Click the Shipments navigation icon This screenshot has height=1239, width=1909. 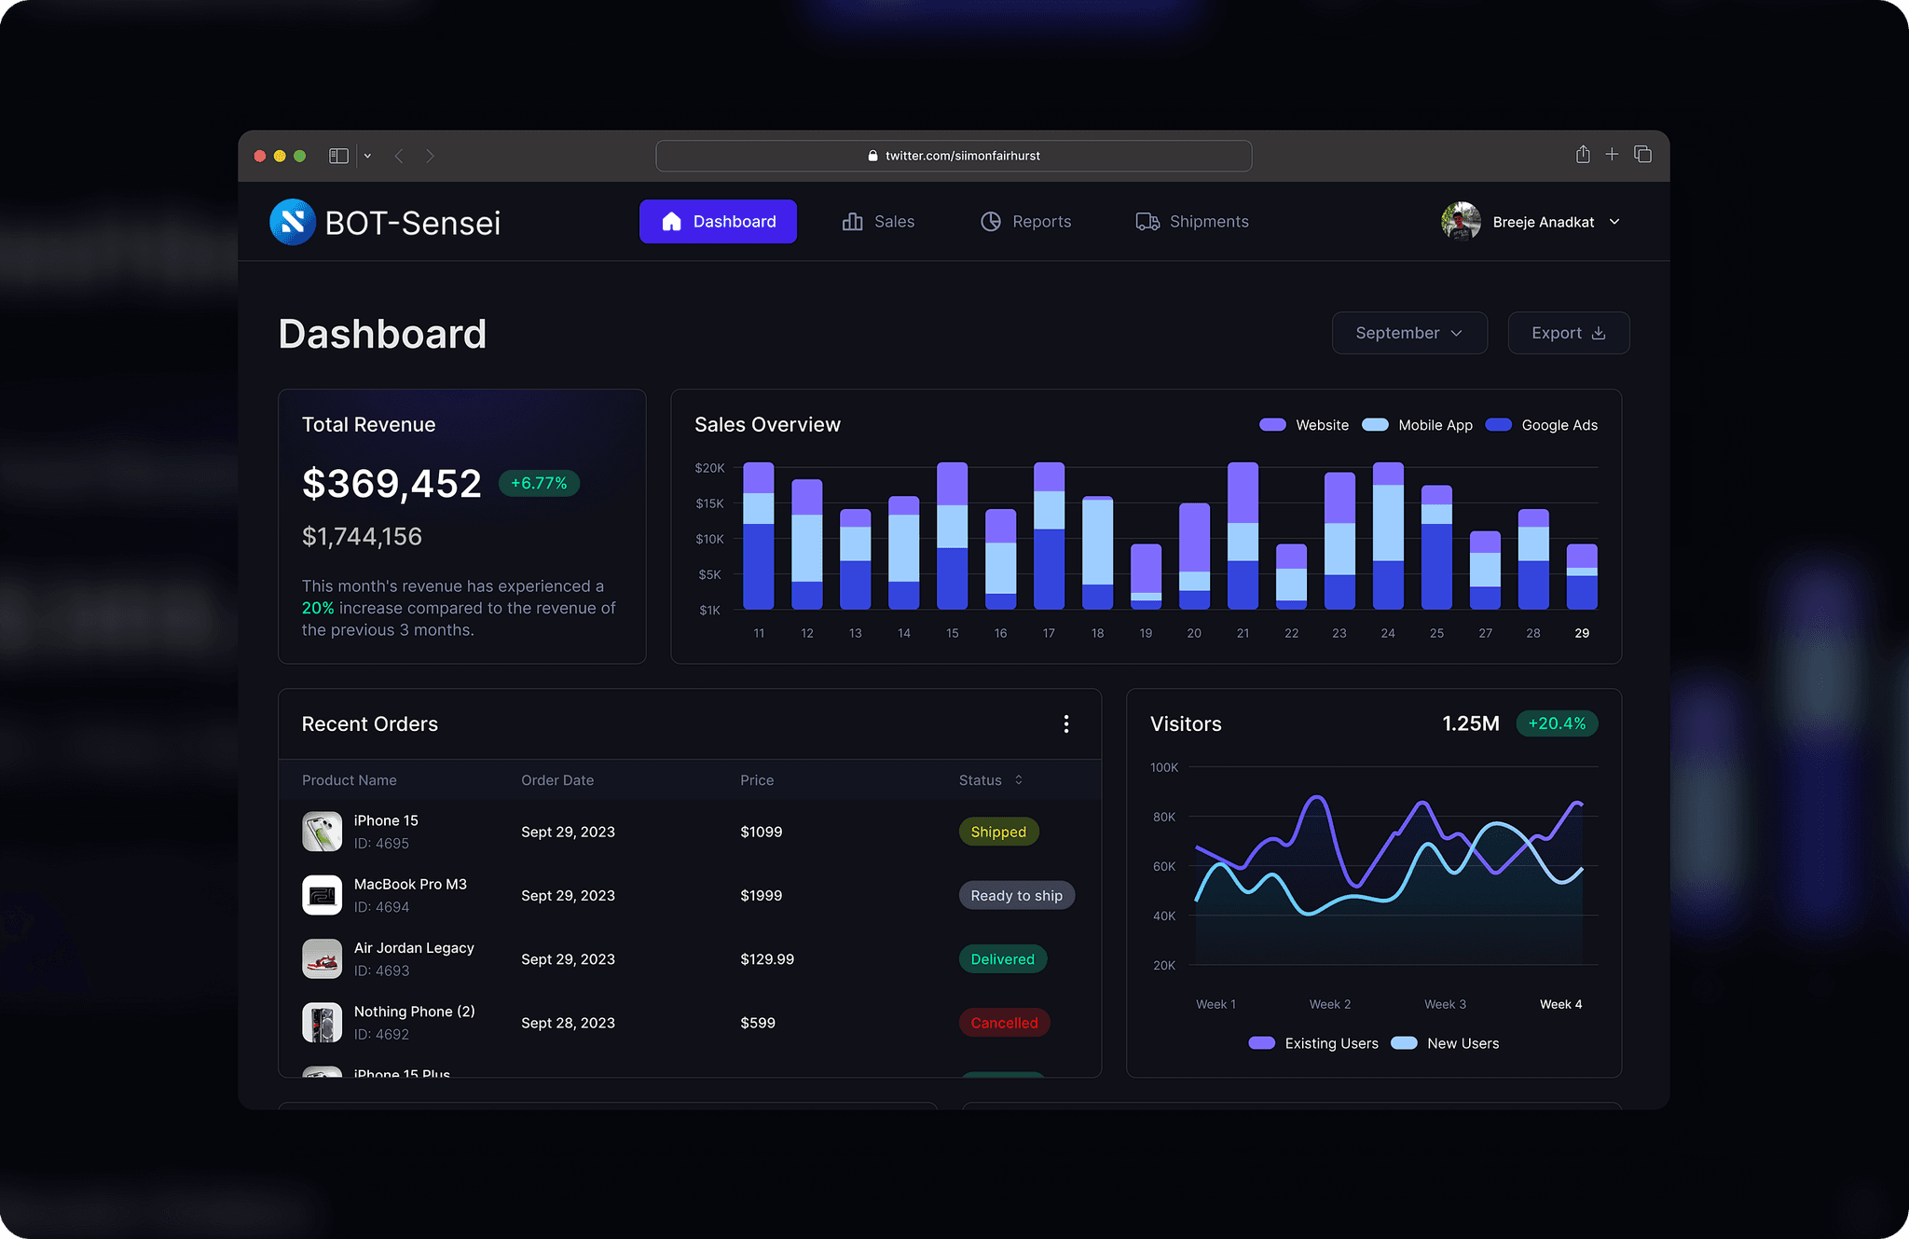[x=1146, y=220]
